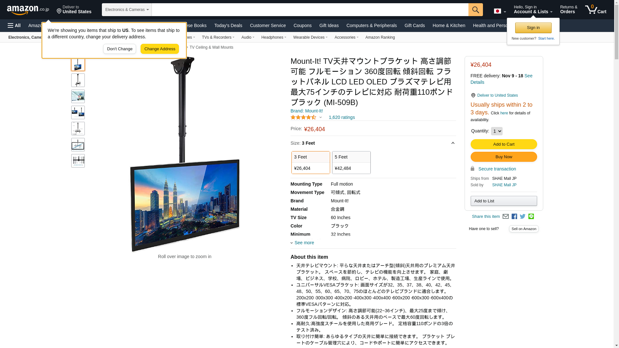The height and width of the screenshot is (348, 619).
Task: Select the 5 Feet size option
Action: (x=351, y=162)
